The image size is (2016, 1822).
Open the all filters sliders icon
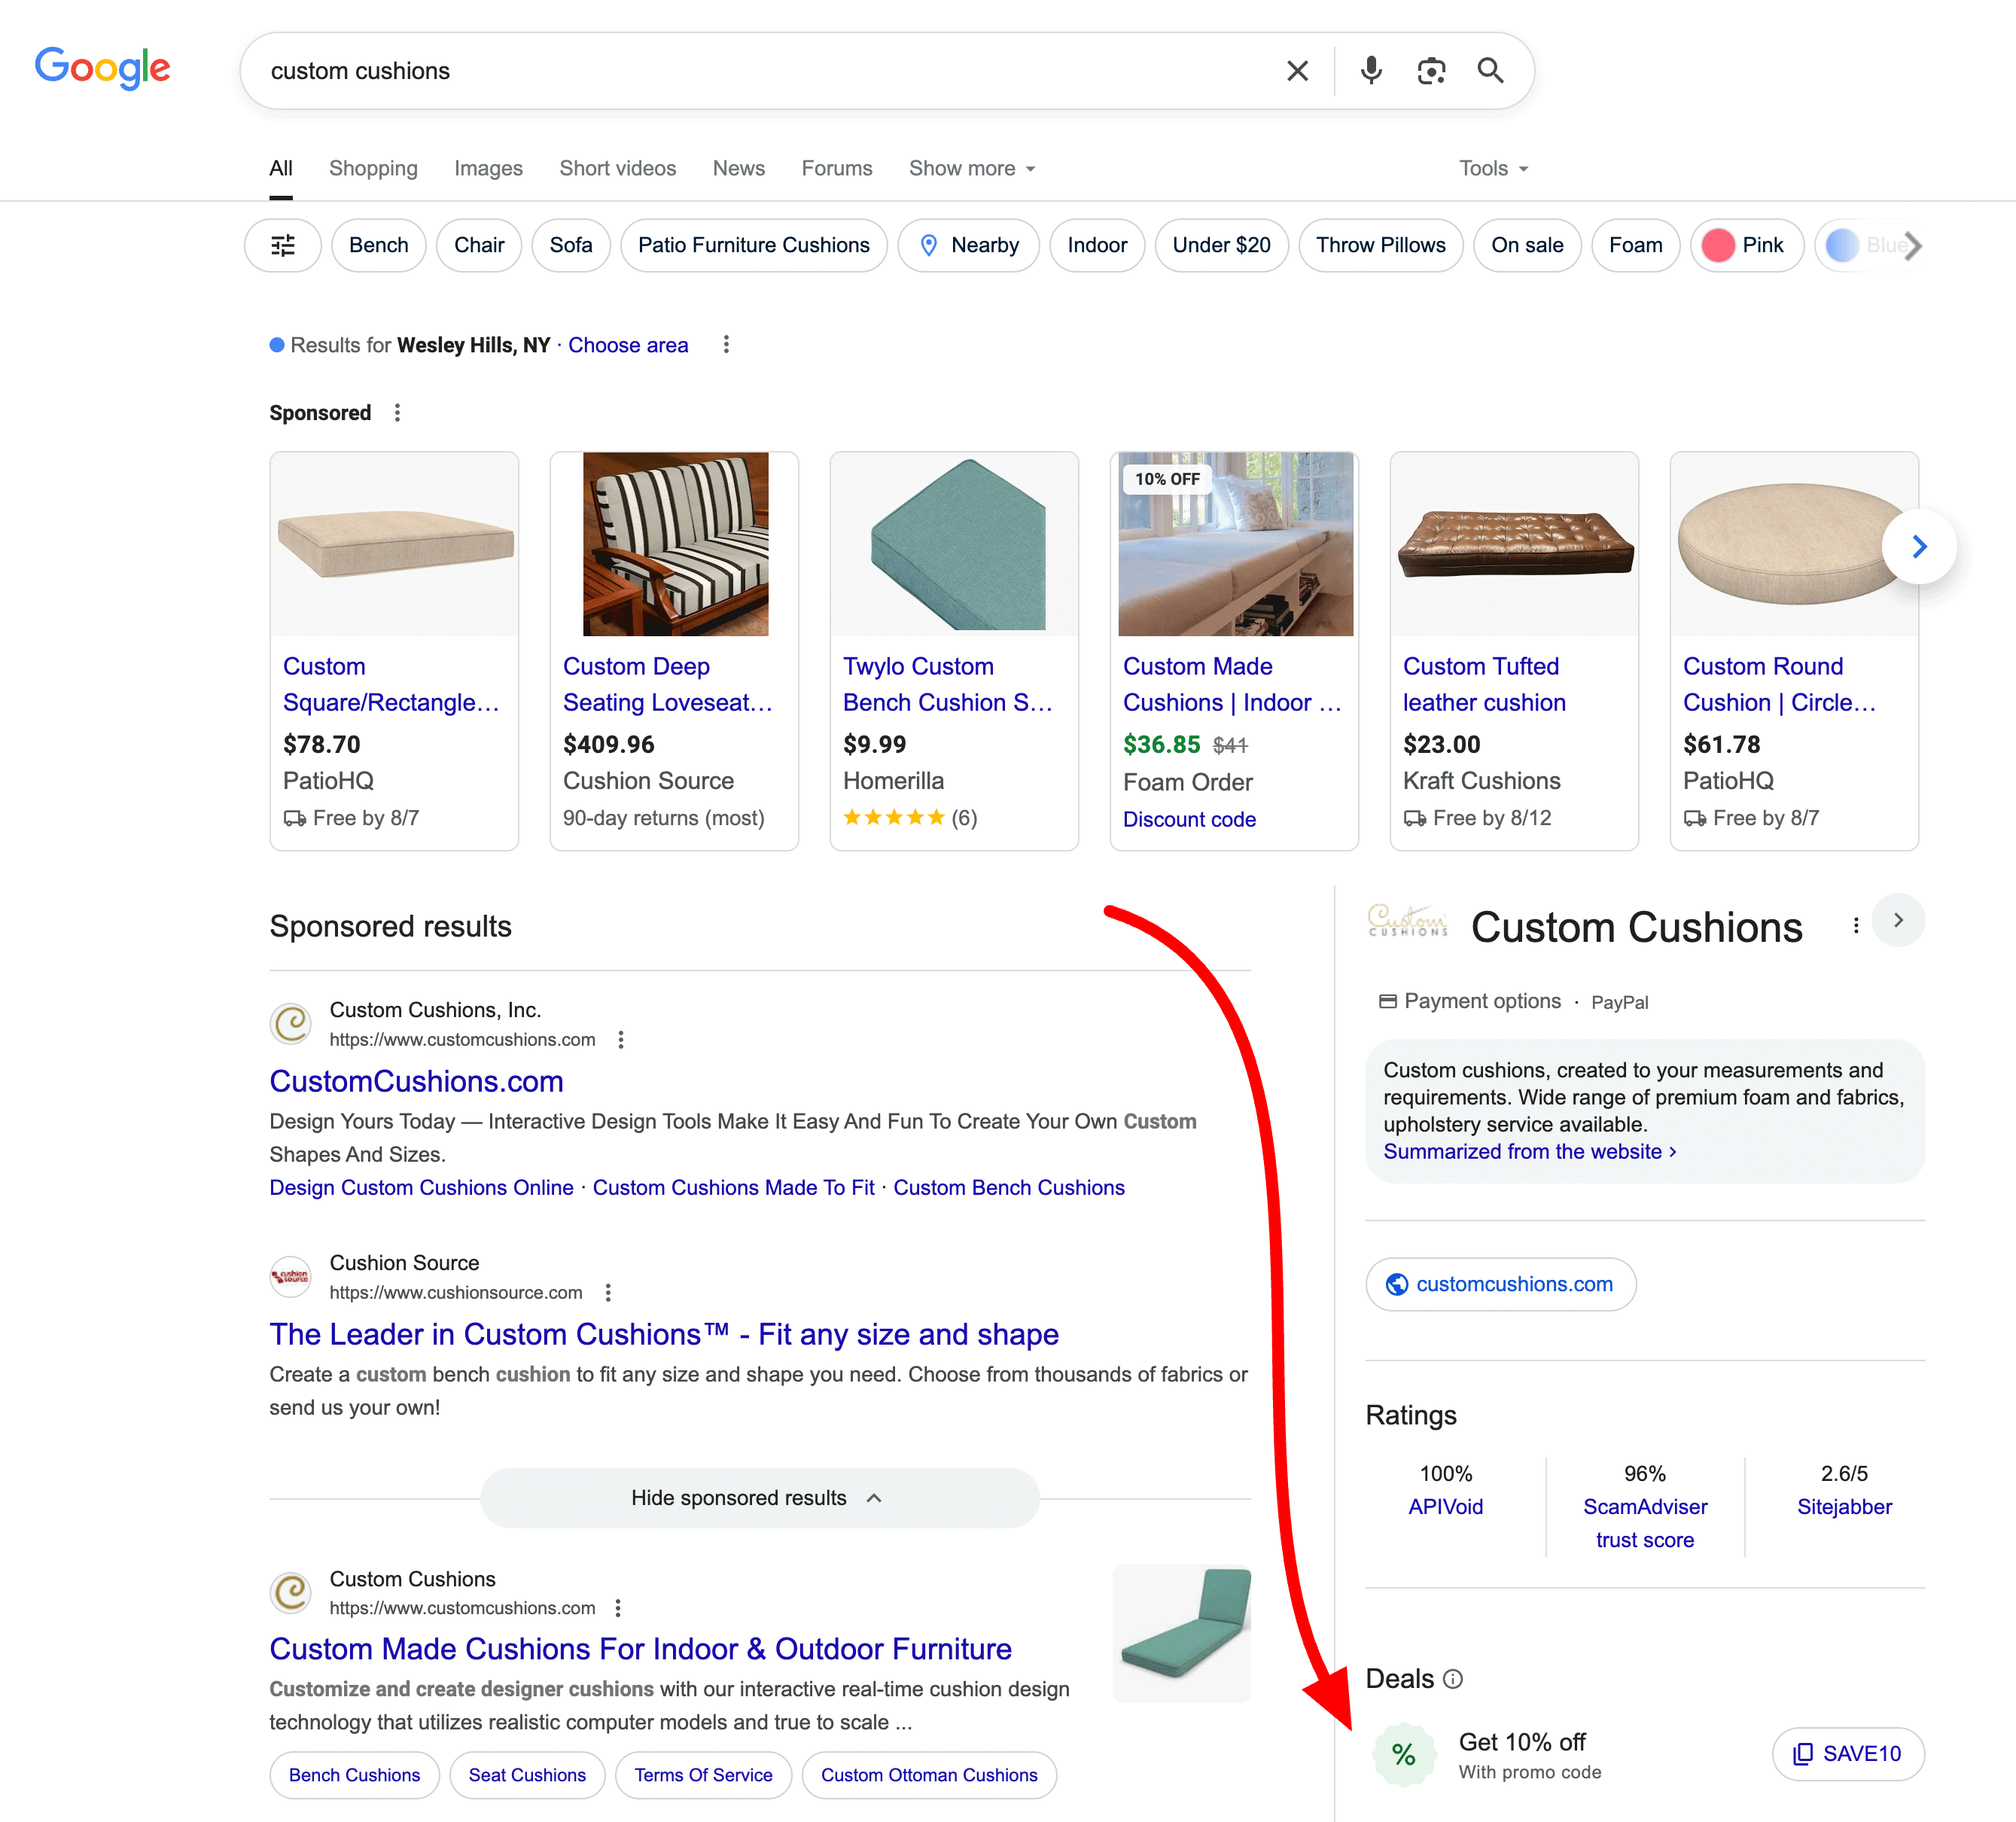(283, 245)
